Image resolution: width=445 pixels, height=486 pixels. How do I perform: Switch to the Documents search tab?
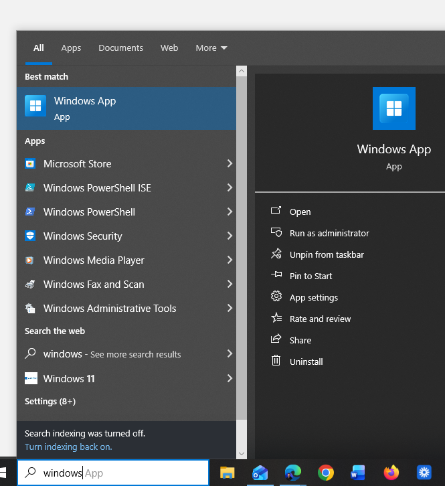(120, 48)
